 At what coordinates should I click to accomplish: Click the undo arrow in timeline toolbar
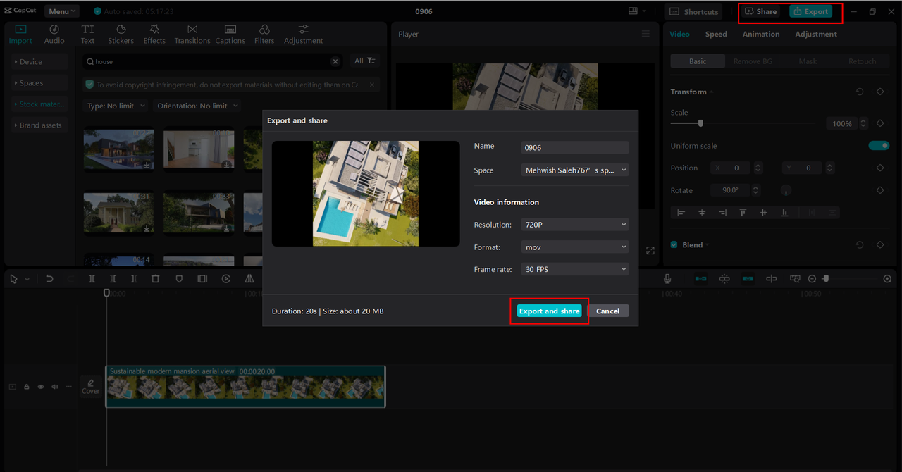click(49, 279)
